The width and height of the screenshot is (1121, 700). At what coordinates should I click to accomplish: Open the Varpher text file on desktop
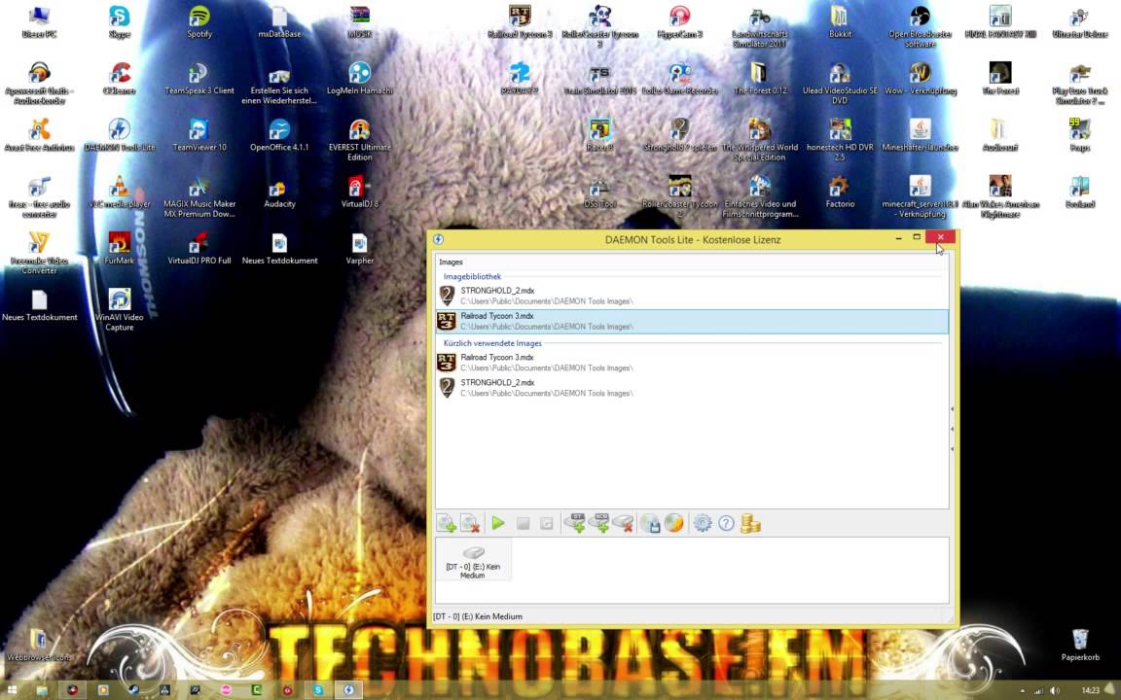coord(360,248)
